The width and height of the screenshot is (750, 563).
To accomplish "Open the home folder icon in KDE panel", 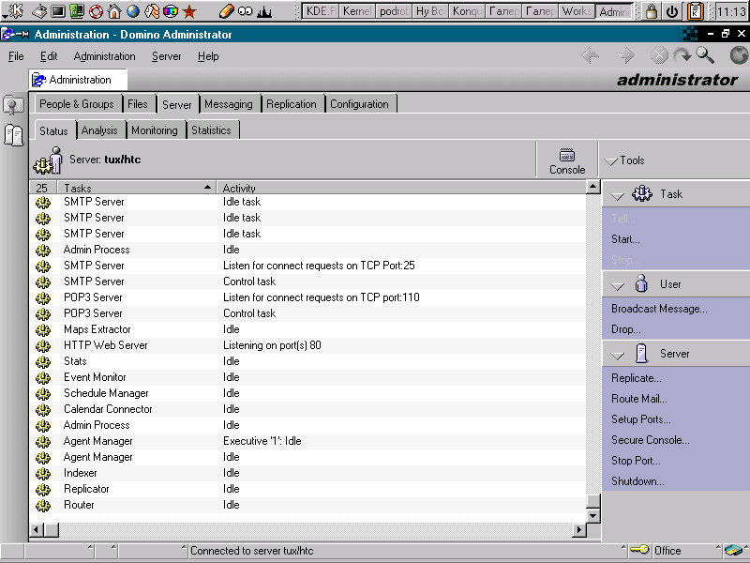I will (x=114, y=11).
